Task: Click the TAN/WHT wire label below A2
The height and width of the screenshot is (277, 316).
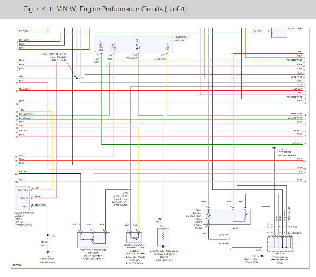Action: 132,58
